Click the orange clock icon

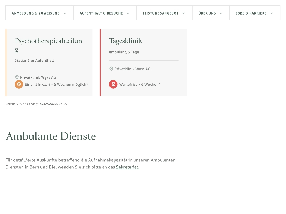[x=19, y=84]
